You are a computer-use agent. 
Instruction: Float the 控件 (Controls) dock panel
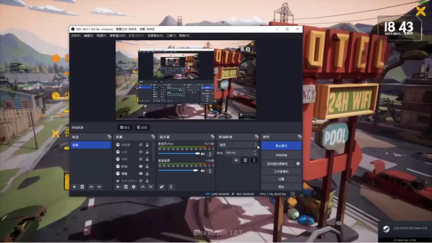pyautogui.click(x=300, y=137)
